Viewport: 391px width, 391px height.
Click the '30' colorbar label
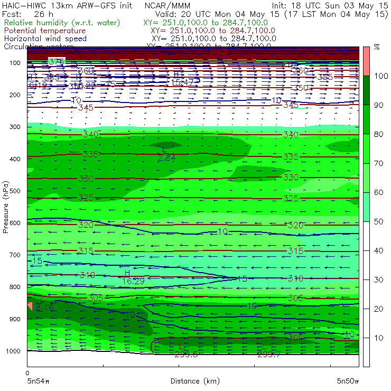coord(378,280)
